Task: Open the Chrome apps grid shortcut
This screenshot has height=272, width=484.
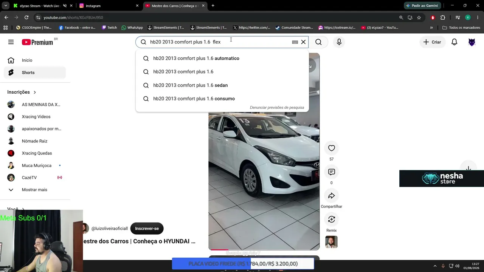Action: tap(5, 28)
